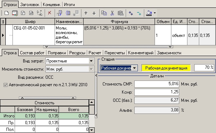216x133 pixels.
Task: Click the clipboard Paste icon
Action: coord(121,13)
